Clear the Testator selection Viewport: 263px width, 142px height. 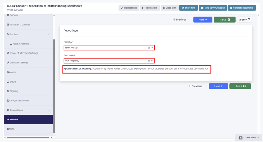click(x=149, y=48)
